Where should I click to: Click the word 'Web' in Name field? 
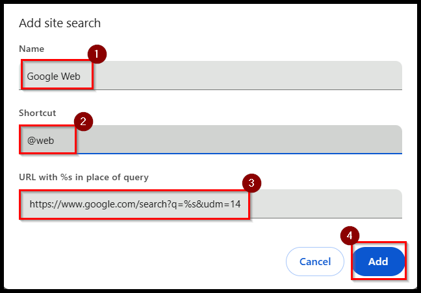[71, 76]
